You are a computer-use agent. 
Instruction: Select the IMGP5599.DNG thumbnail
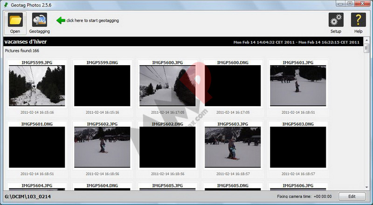tap(102, 86)
